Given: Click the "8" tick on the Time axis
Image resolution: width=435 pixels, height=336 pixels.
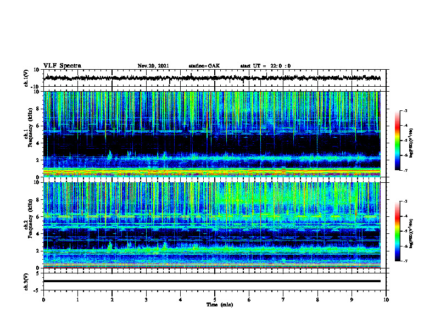Looking at the screenshot, I should click(x=317, y=300).
